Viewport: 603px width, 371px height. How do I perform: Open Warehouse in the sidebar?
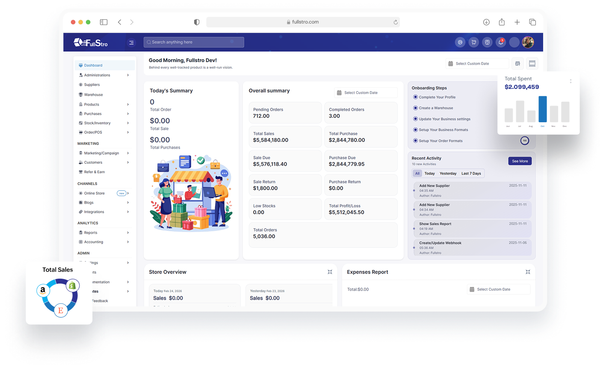(x=93, y=95)
